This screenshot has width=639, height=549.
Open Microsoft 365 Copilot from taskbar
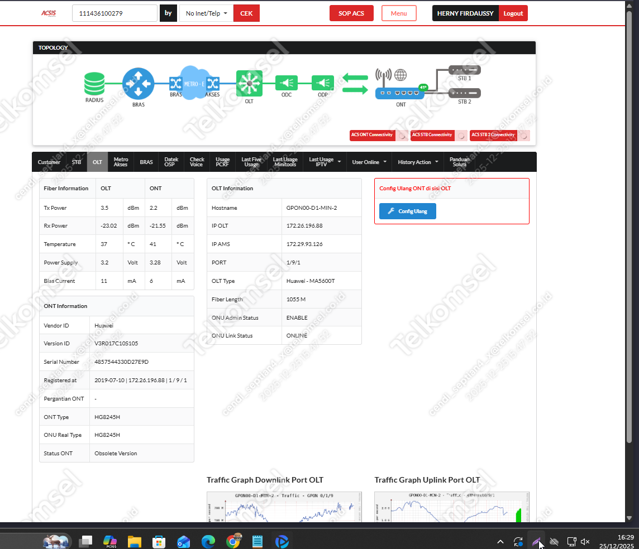[110, 542]
